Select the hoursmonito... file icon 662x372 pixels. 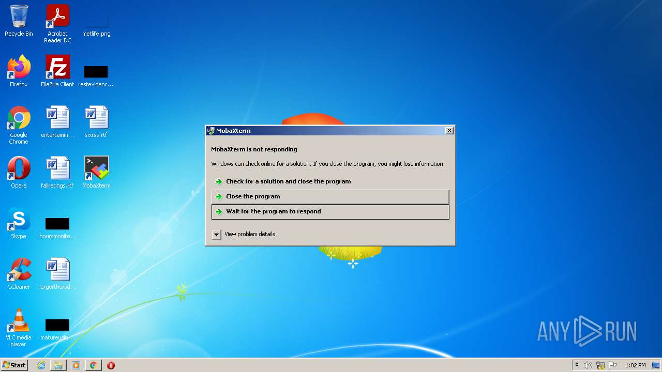(57, 228)
